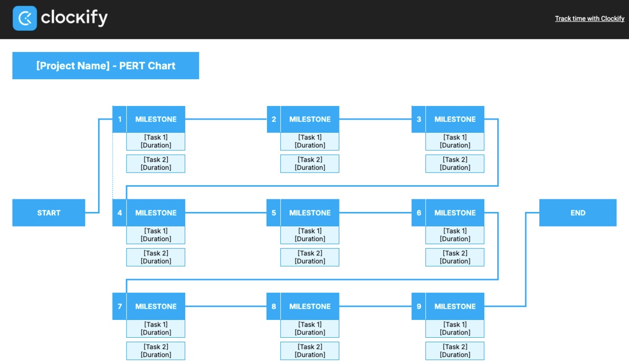Click MILESTONE header of milestone 7
Screen dimensions: 629x364
[156, 306]
